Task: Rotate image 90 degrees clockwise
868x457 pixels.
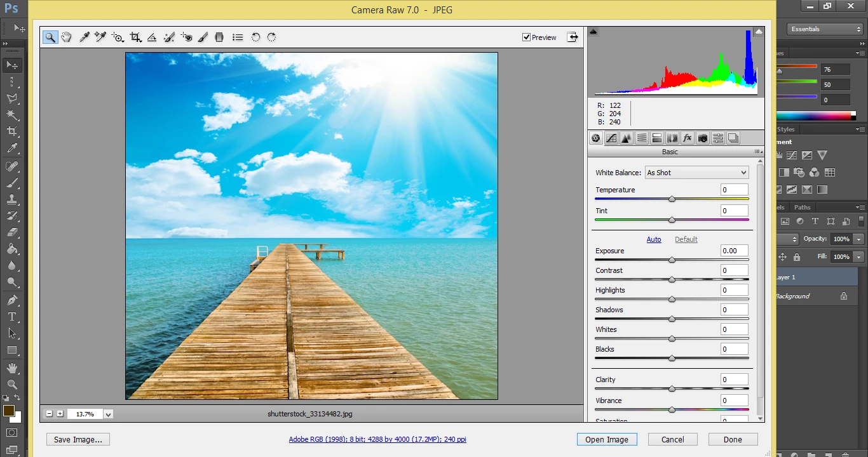Action: [x=271, y=37]
